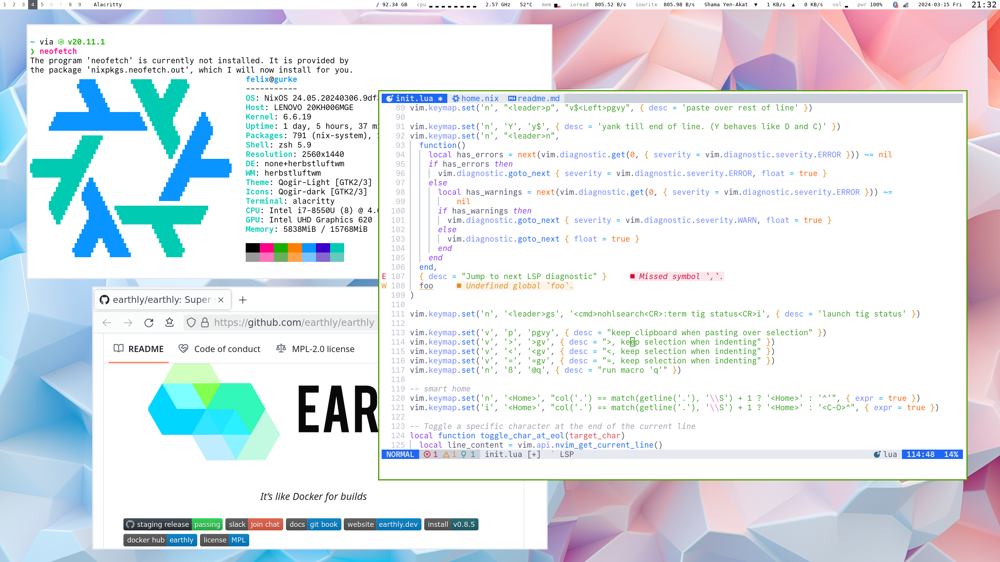The image size is (1000, 562).
Task: Click the magenta color block in neofetch
Action: pyautogui.click(x=267, y=247)
